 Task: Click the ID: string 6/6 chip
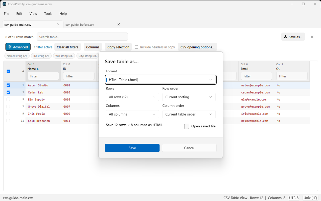tap(41, 56)
